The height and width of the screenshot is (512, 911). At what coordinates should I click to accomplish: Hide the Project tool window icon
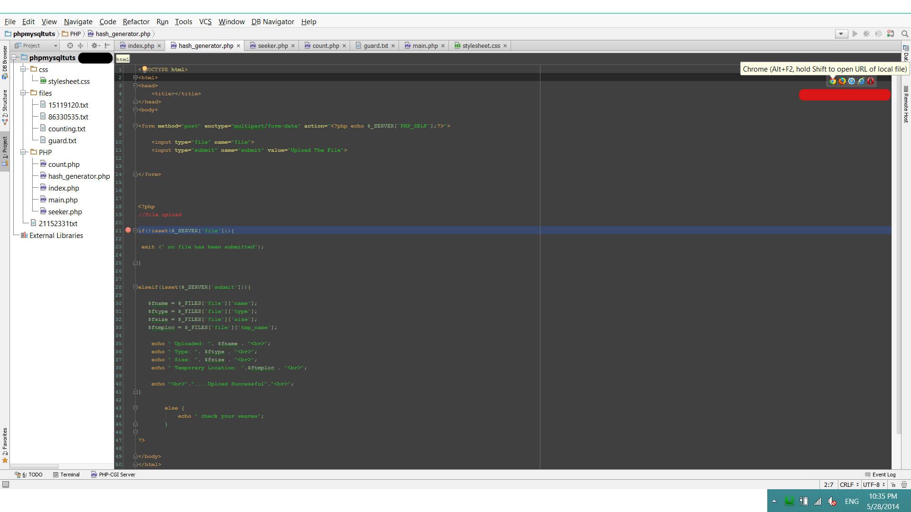(108, 46)
